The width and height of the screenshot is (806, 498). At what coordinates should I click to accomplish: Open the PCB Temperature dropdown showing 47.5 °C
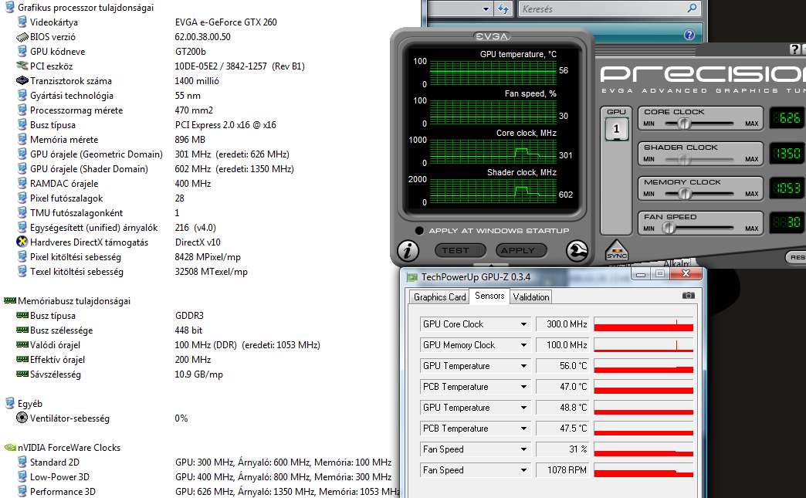click(523, 429)
